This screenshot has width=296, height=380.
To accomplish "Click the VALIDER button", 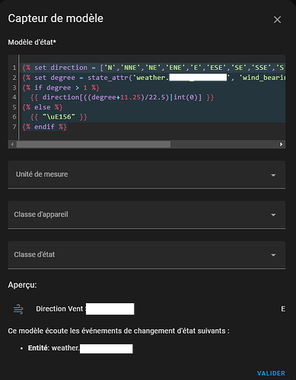I will [271, 373].
